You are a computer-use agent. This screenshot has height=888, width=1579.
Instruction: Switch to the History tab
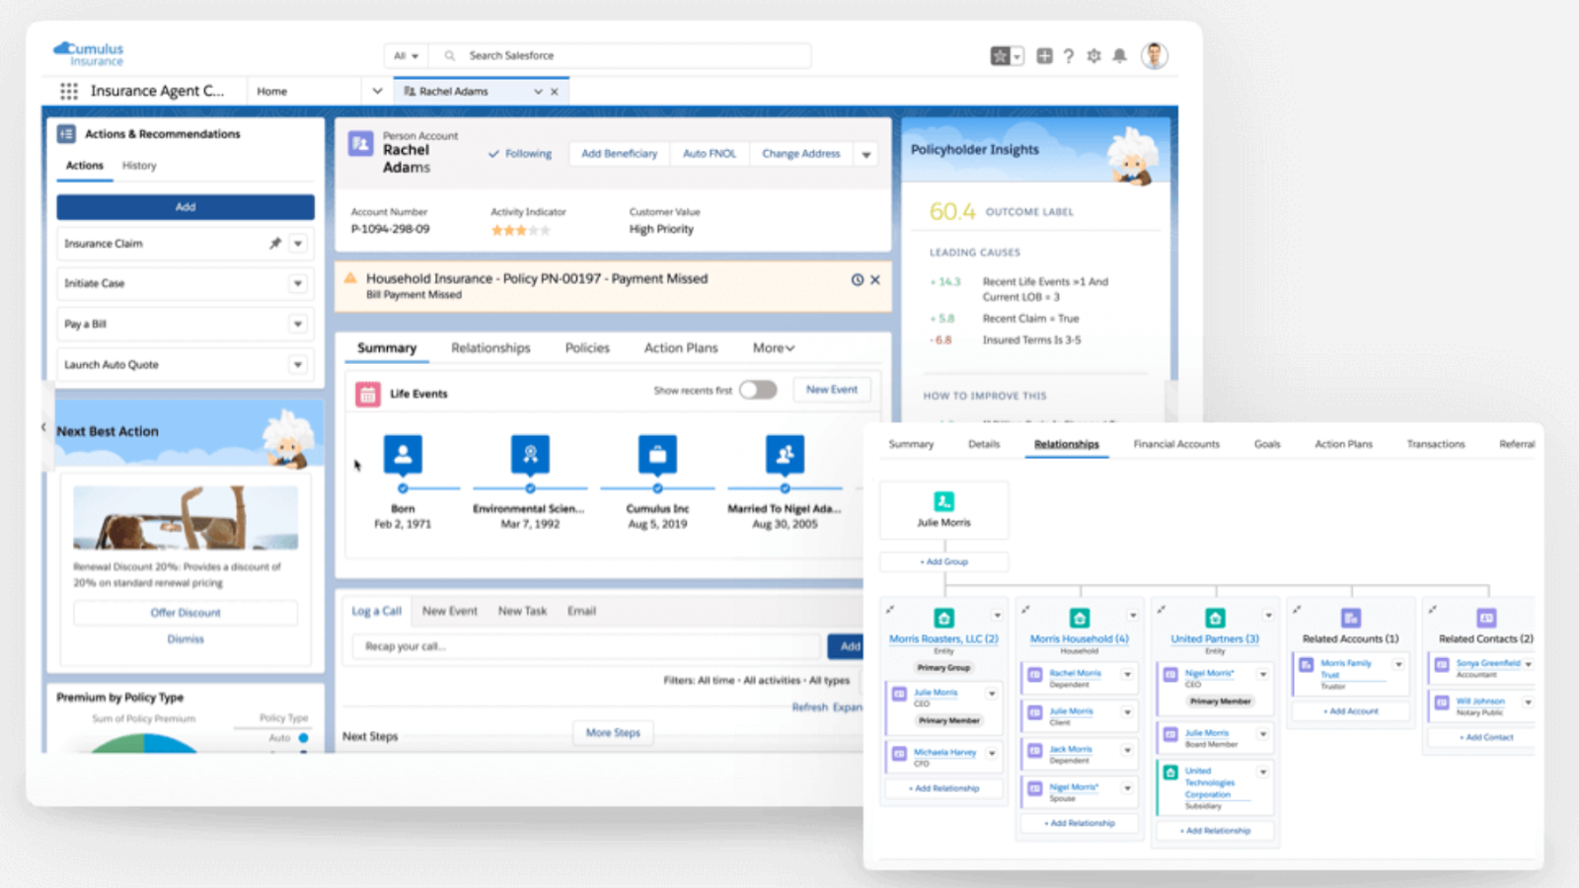(139, 166)
